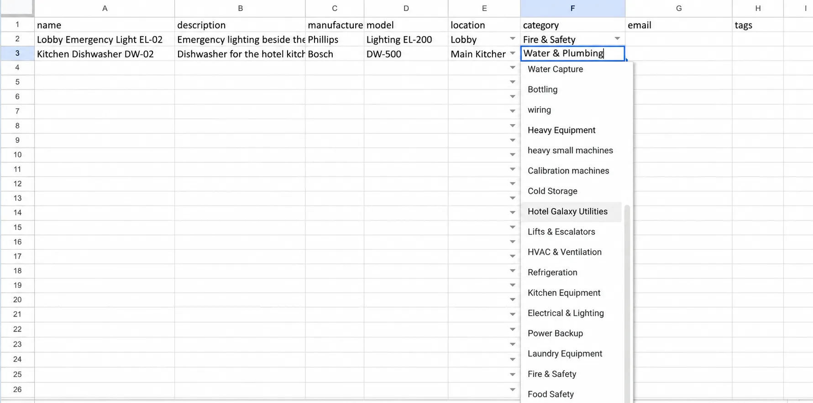Image resolution: width=813 pixels, height=403 pixels.
Task: Open the location dropdown arrow in row 20
Action: (512, 300)
